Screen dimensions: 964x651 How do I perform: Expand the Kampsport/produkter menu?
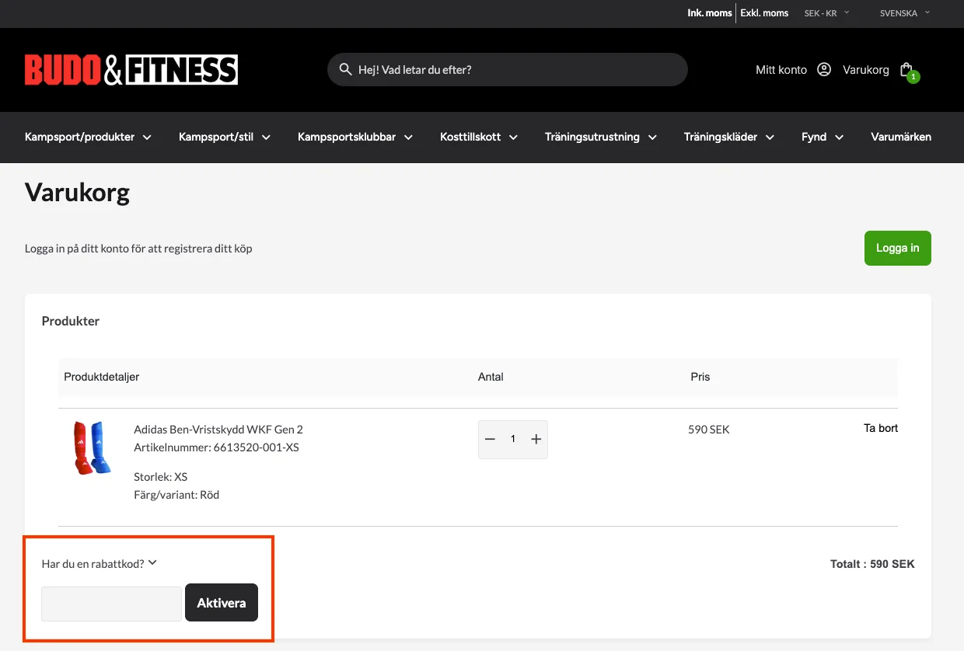(88, 138)
